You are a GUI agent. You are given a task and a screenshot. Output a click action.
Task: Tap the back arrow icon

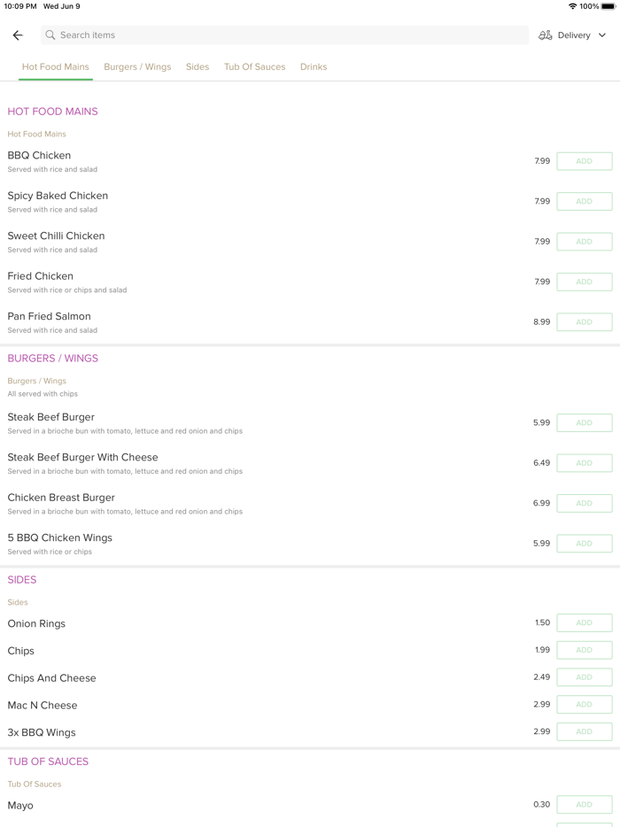[18, 35]
